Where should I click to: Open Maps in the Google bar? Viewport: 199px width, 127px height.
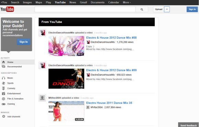39,2
